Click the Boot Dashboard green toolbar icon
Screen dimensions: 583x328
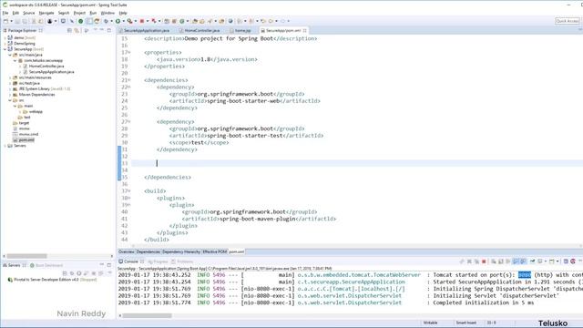[80, 21]
